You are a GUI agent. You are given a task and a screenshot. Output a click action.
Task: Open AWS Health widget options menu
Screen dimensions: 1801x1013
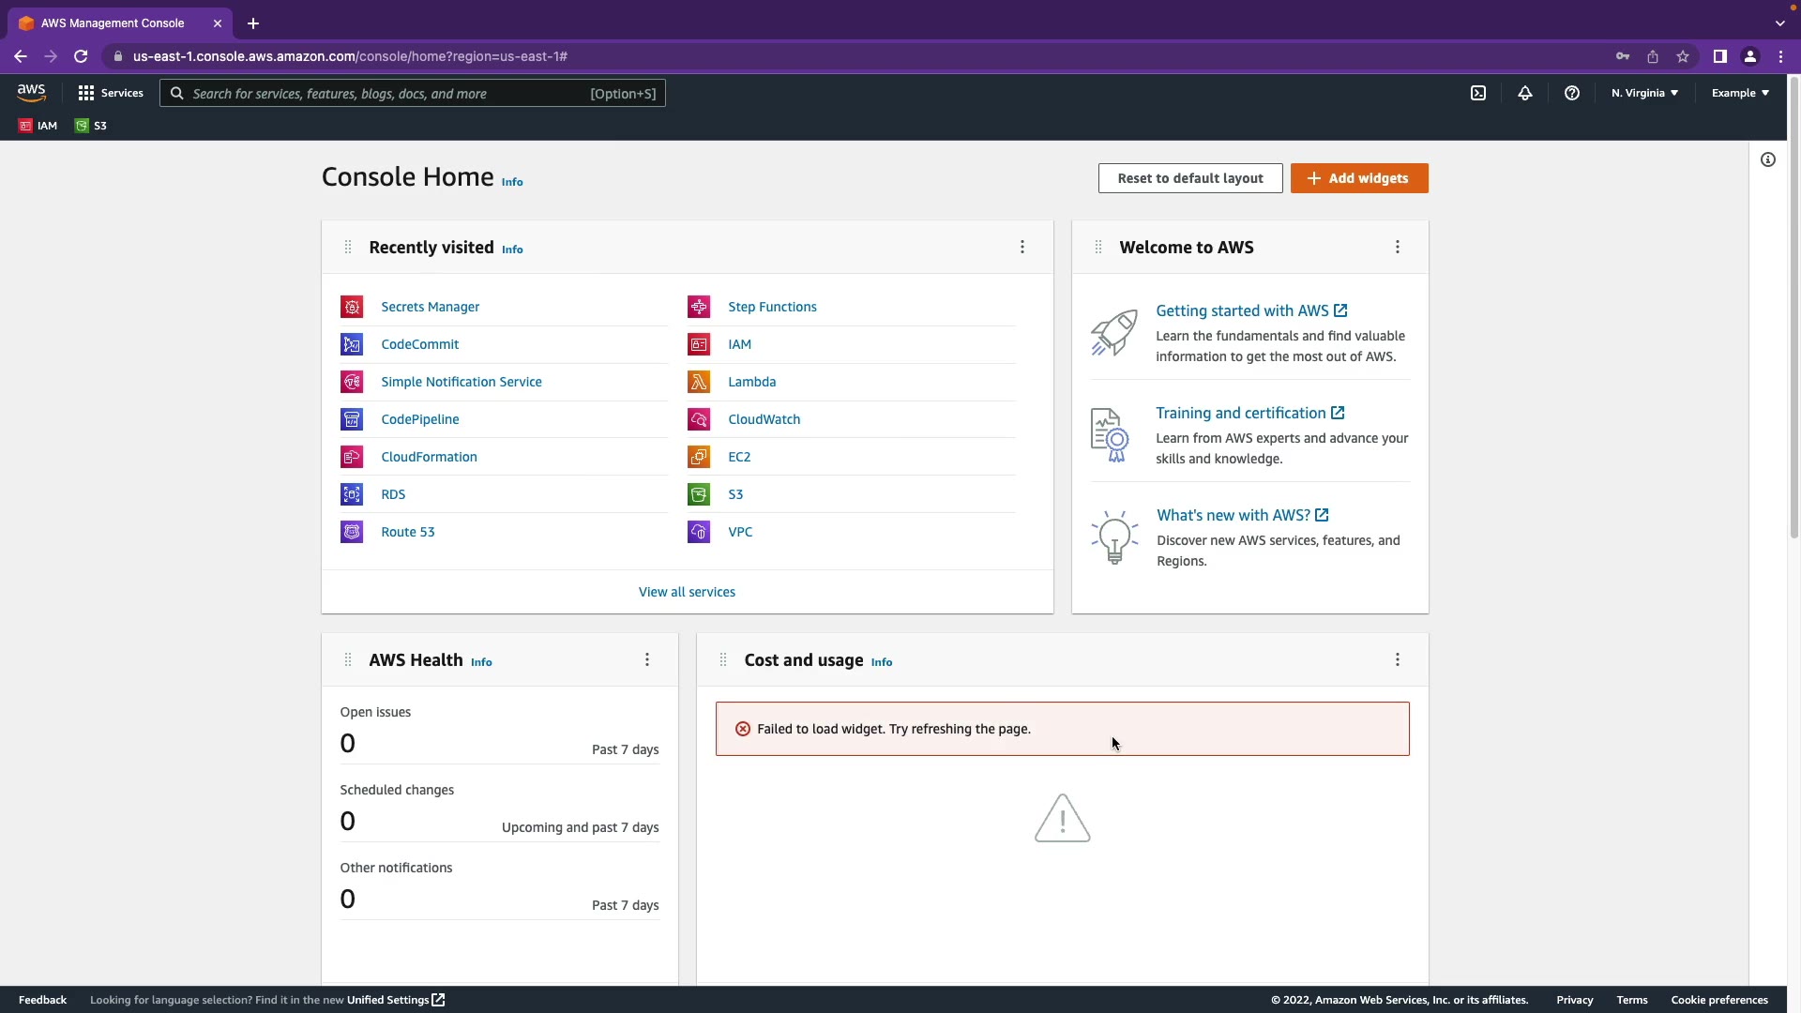click(x=647, y=659)
